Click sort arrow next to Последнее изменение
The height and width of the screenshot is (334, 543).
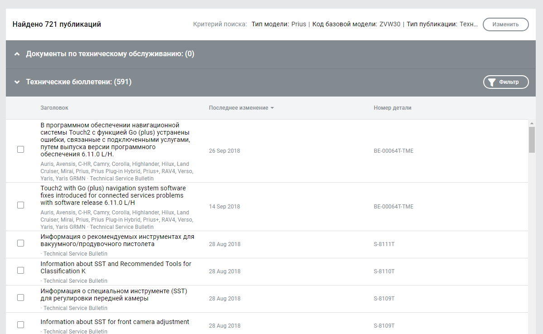[272, 108]
